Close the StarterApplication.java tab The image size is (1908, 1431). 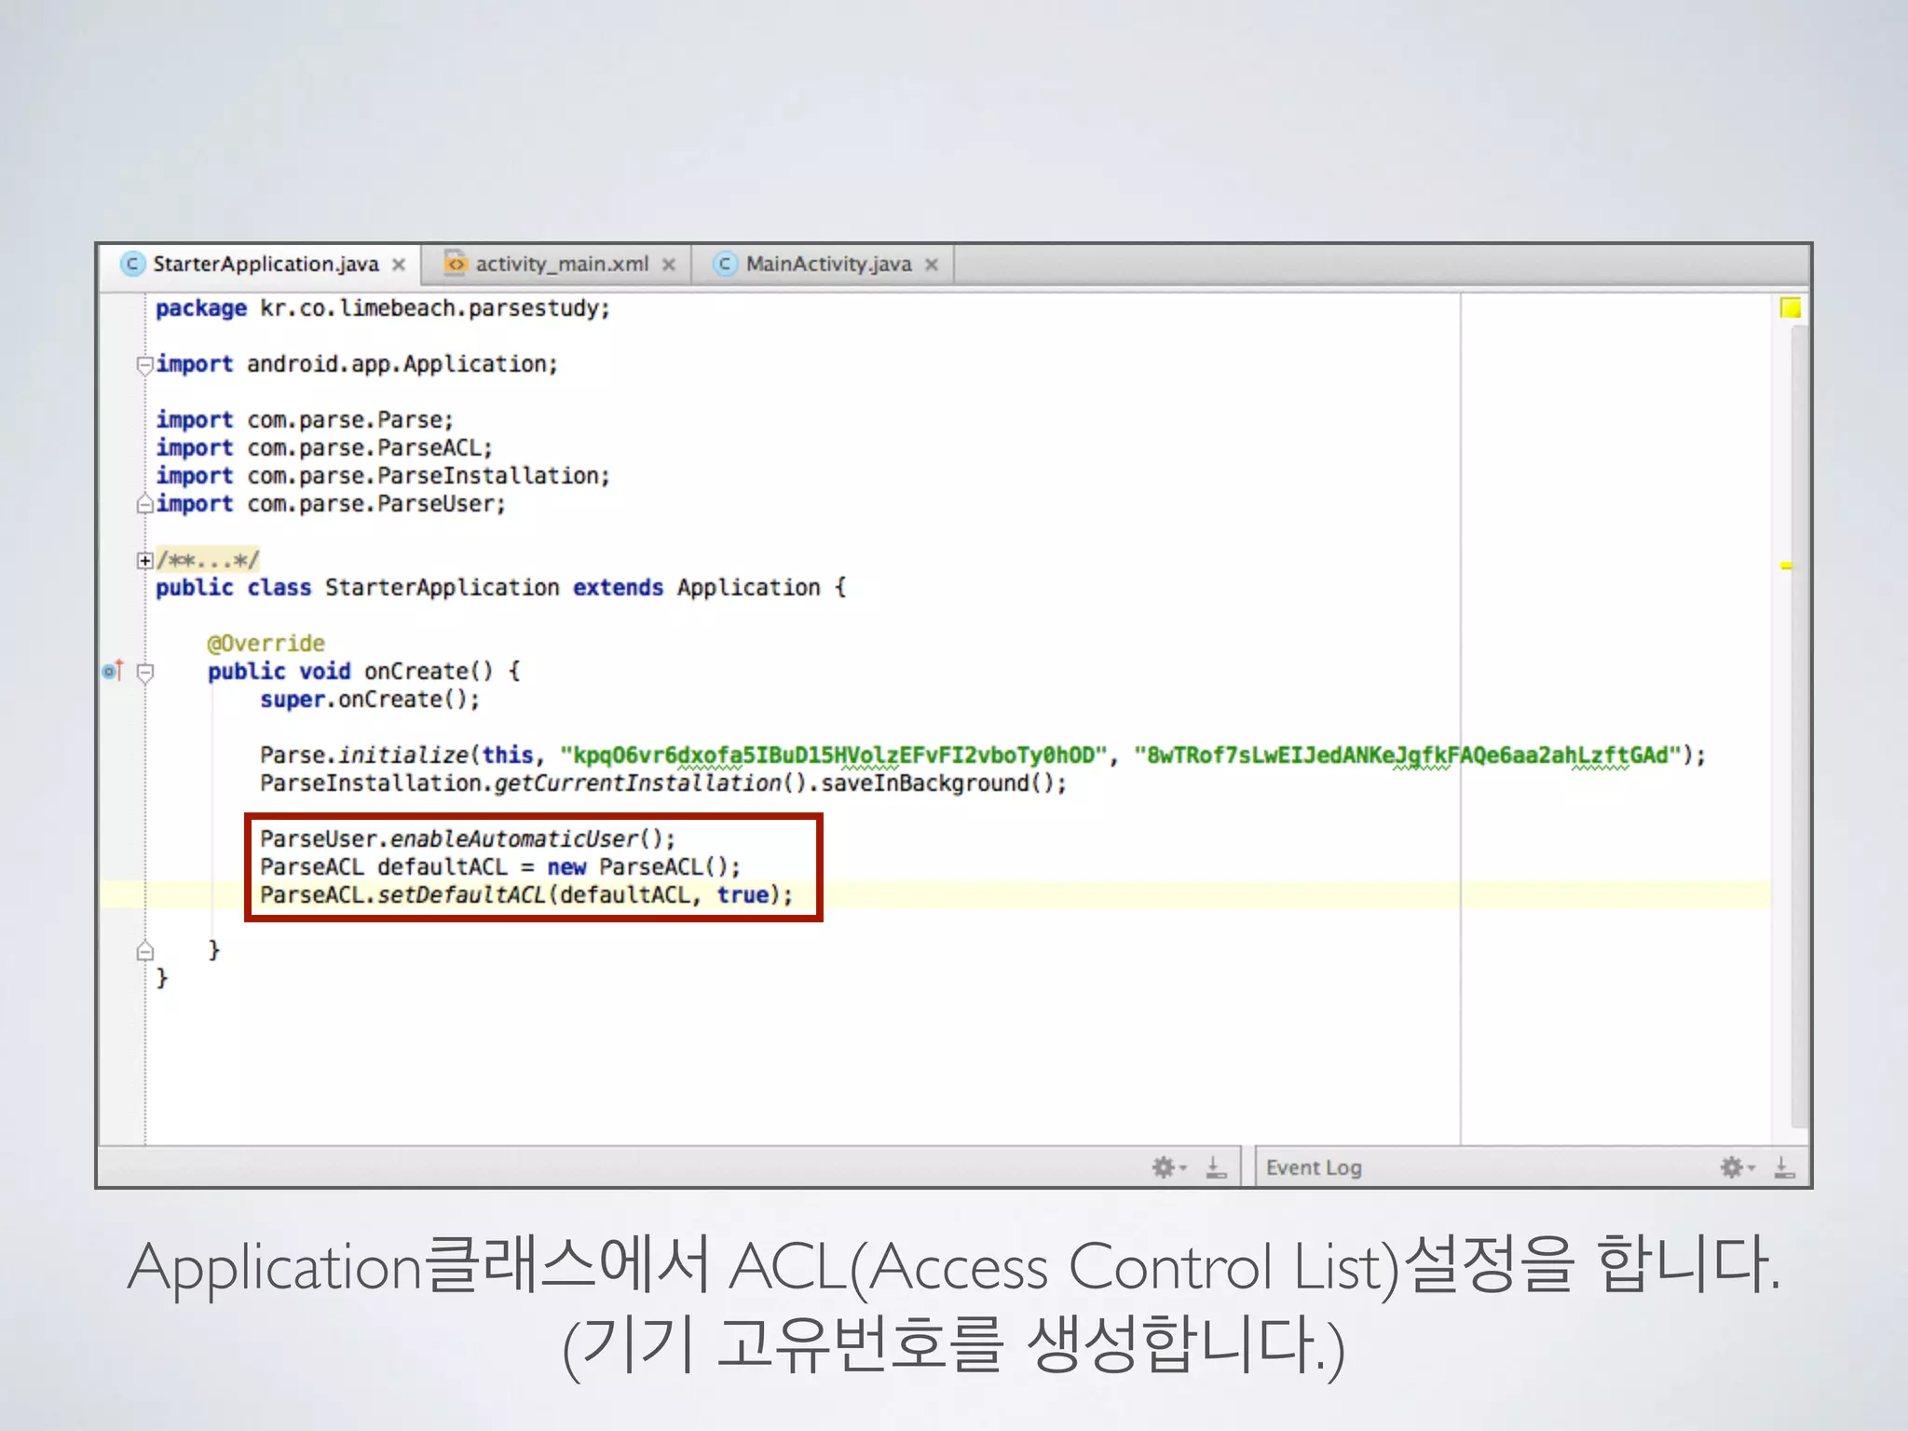399,265
